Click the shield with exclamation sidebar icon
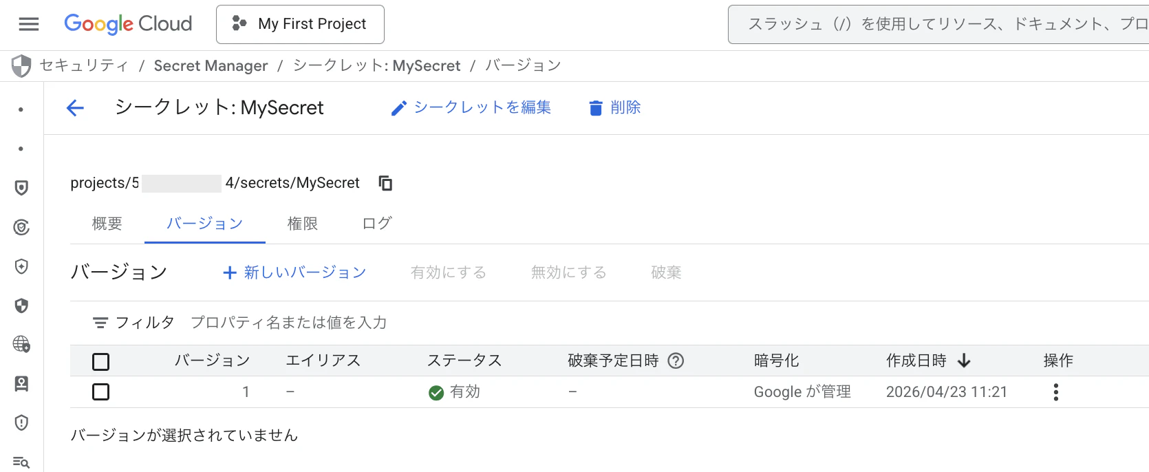The image size is (1149, 472). point(21,422)
